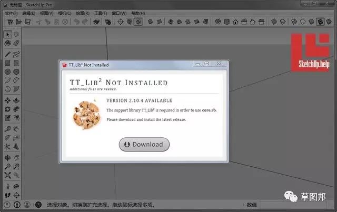Select the Eraser tool
This screenshot has height=212, width=337.
tap(16, 43)
